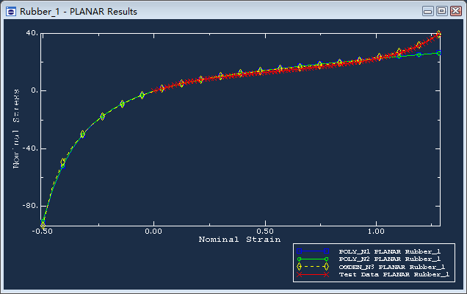Close the PLANAR Results window

455,11
